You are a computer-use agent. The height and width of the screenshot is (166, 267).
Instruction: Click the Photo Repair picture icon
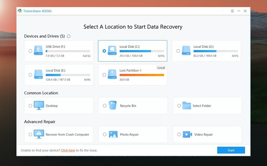(x=113, y=134)
